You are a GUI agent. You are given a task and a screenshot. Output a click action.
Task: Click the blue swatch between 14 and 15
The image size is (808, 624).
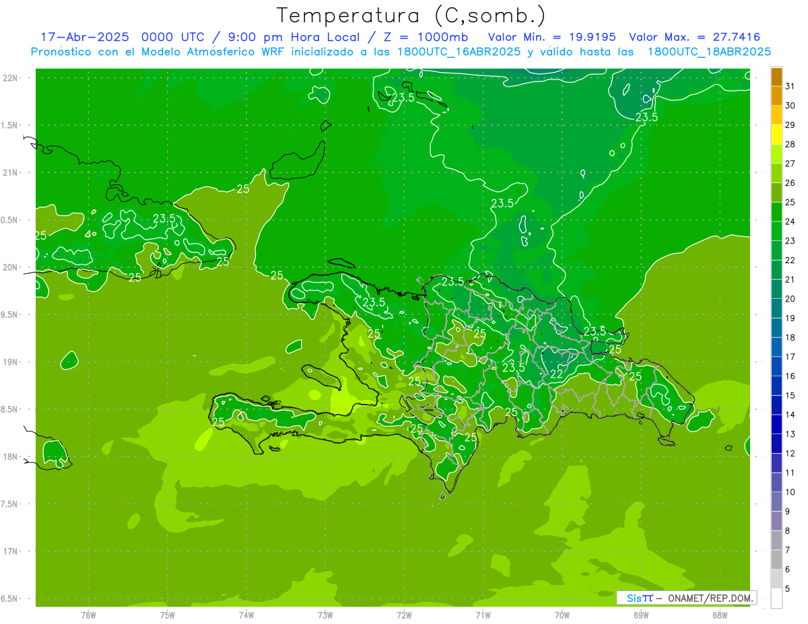pyautogui.click(x=776, y=405)
